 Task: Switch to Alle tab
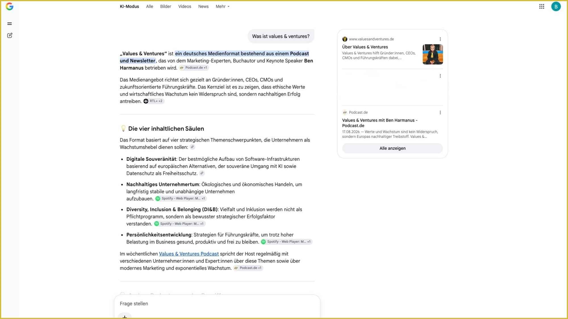(149, 6)
